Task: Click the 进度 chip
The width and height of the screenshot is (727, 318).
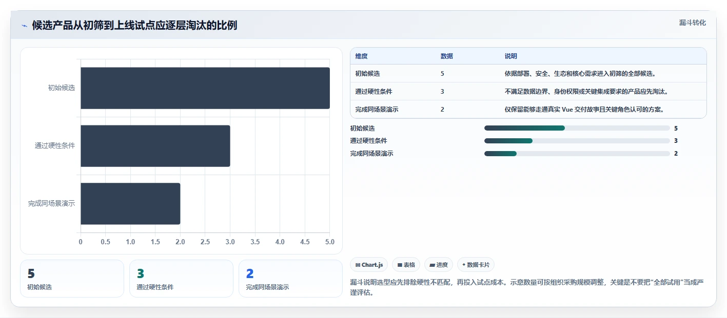Action: tap(439, 265)
